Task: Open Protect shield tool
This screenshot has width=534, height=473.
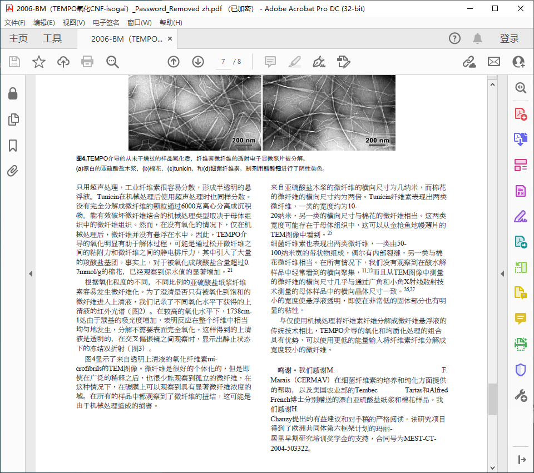Action: pyautogui.click(x=521, y=370)
